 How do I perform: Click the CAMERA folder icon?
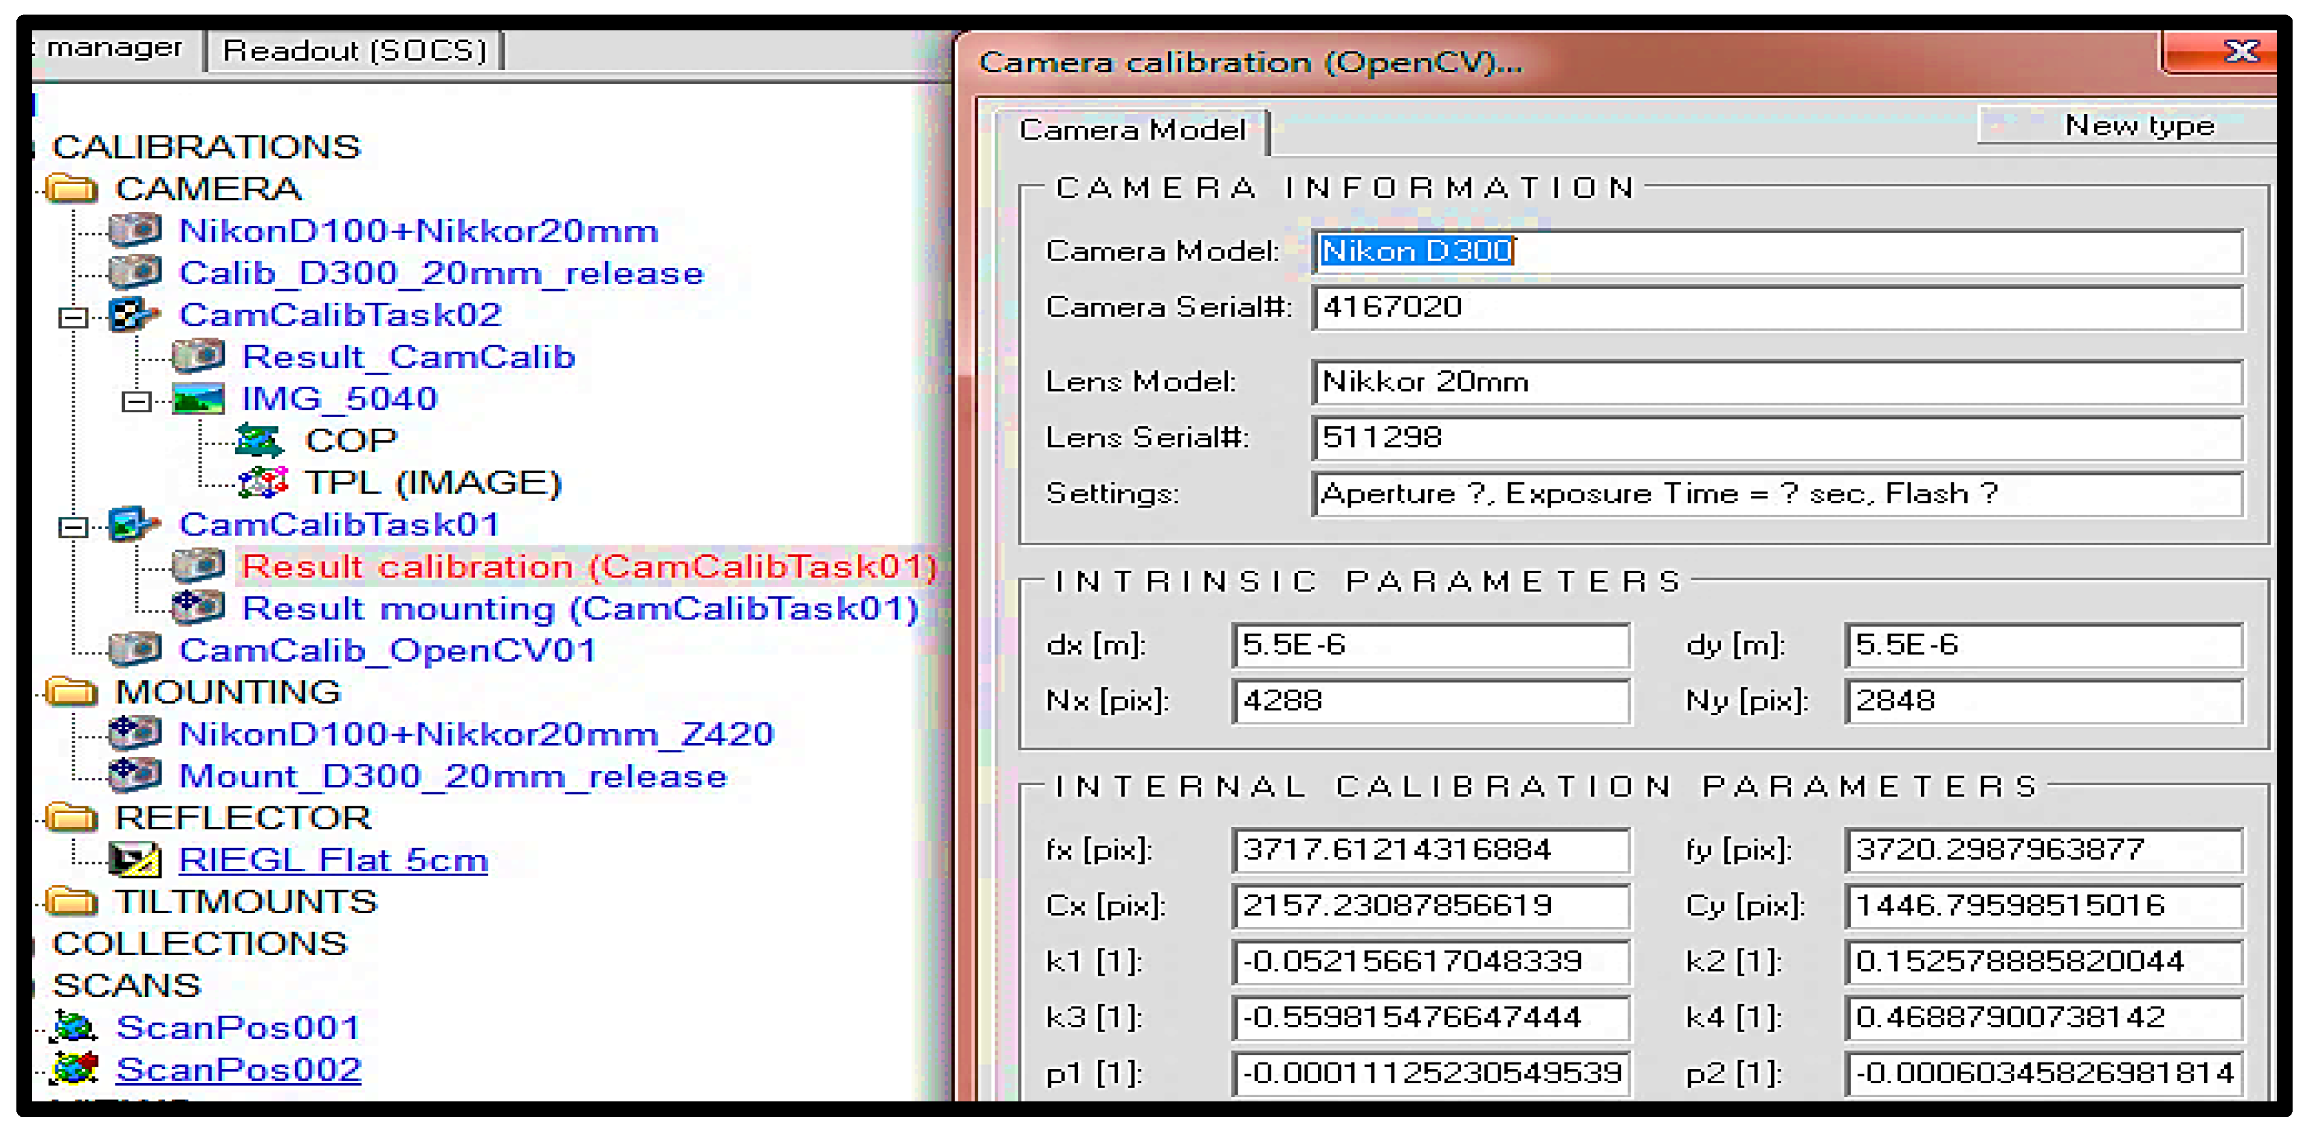71,189
